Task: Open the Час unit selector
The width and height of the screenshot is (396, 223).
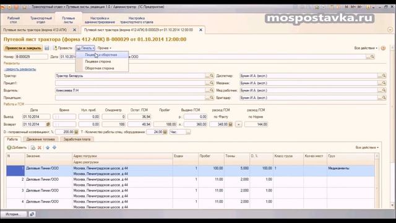Action: pyautogui.click(x=188, y=132)
